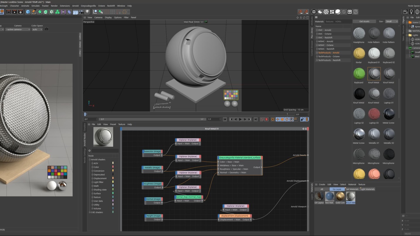Click the Cube primitive icon in toolbar
Viewport: 420px width, 236px height.
(x=28, y=12)
